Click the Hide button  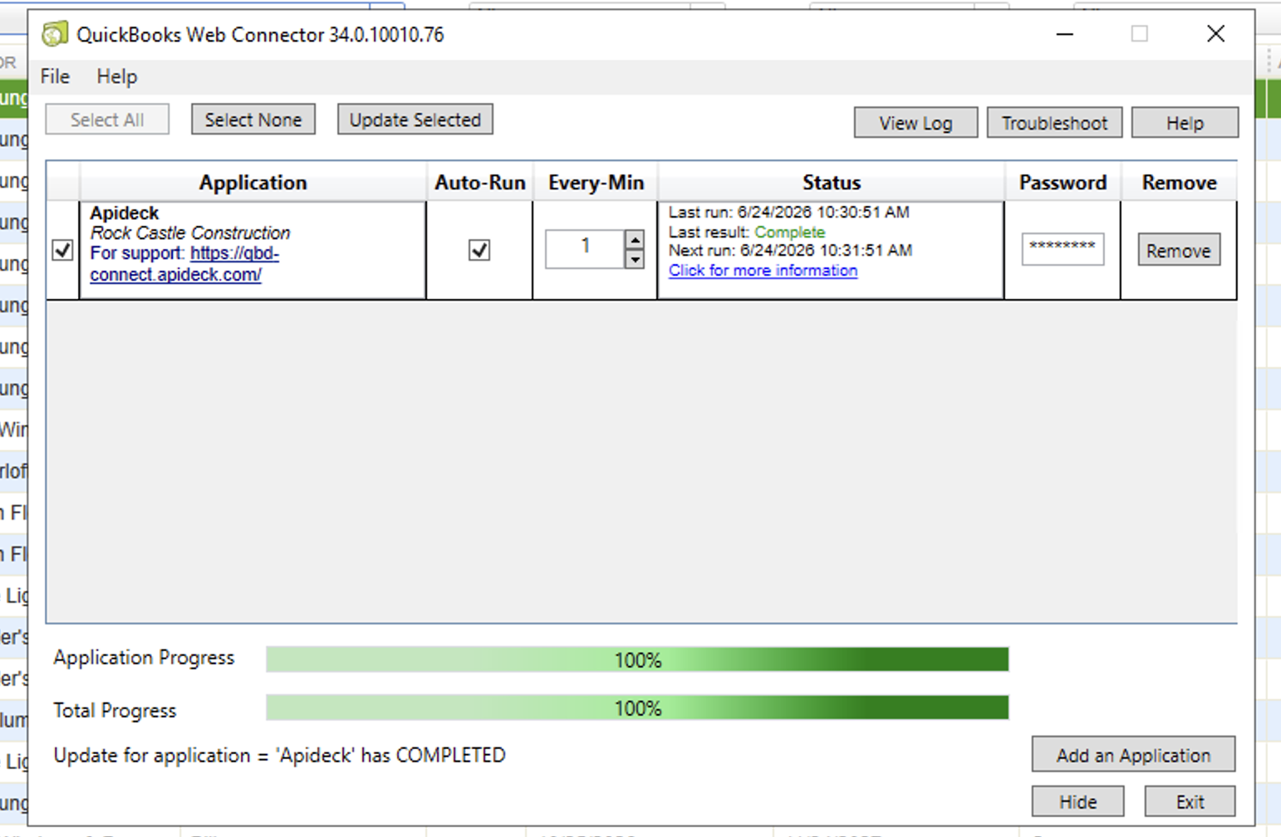pyautogui.click(x=1077, y=801)
